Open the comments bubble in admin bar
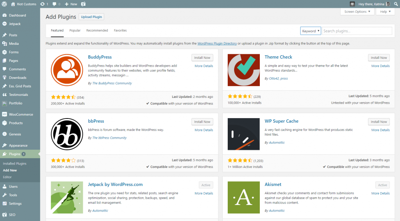Viewport: 400px width, 221px height. point(54,4)
